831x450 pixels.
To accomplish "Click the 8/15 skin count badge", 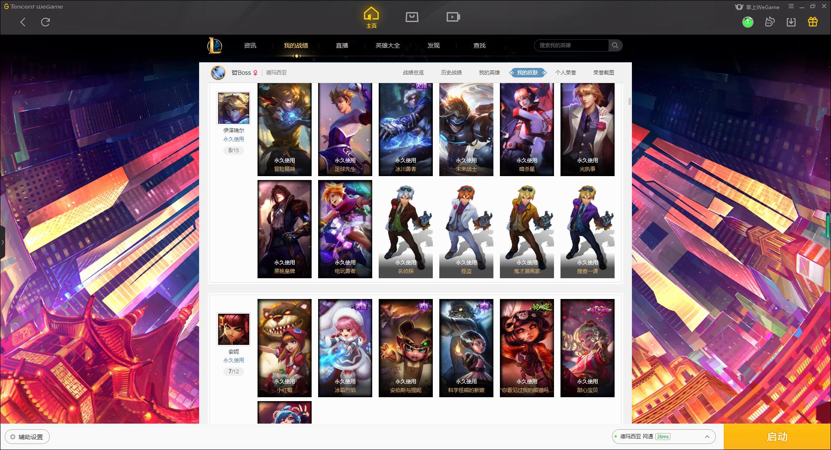I will pos(234,151).
